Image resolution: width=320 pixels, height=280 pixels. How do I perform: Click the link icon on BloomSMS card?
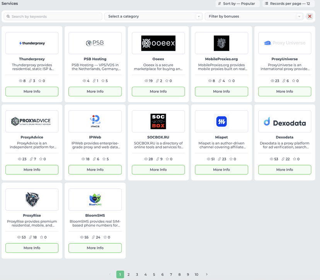(x=93, y=237)
